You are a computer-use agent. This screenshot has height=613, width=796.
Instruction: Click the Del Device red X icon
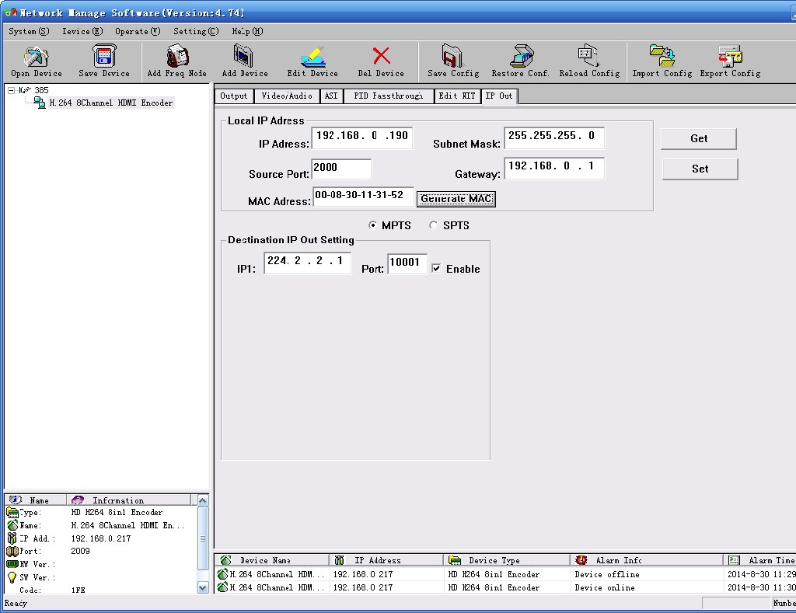[381, 56]
